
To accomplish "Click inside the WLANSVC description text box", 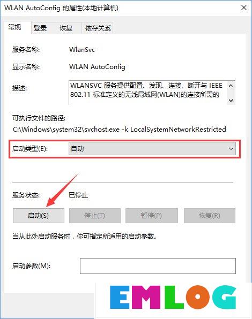I will [x=147, y=93].
